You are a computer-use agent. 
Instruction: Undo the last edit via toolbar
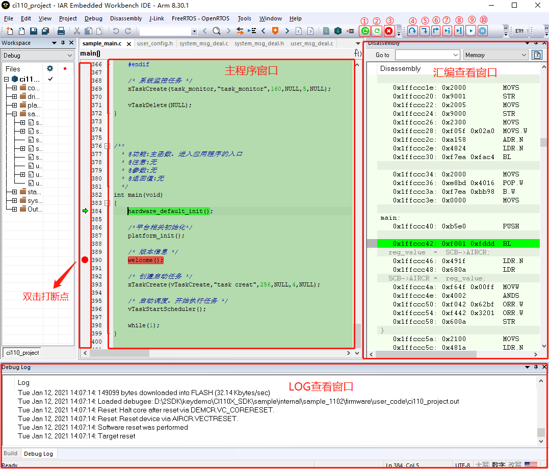pyautogui.click(x=116, y=31)
